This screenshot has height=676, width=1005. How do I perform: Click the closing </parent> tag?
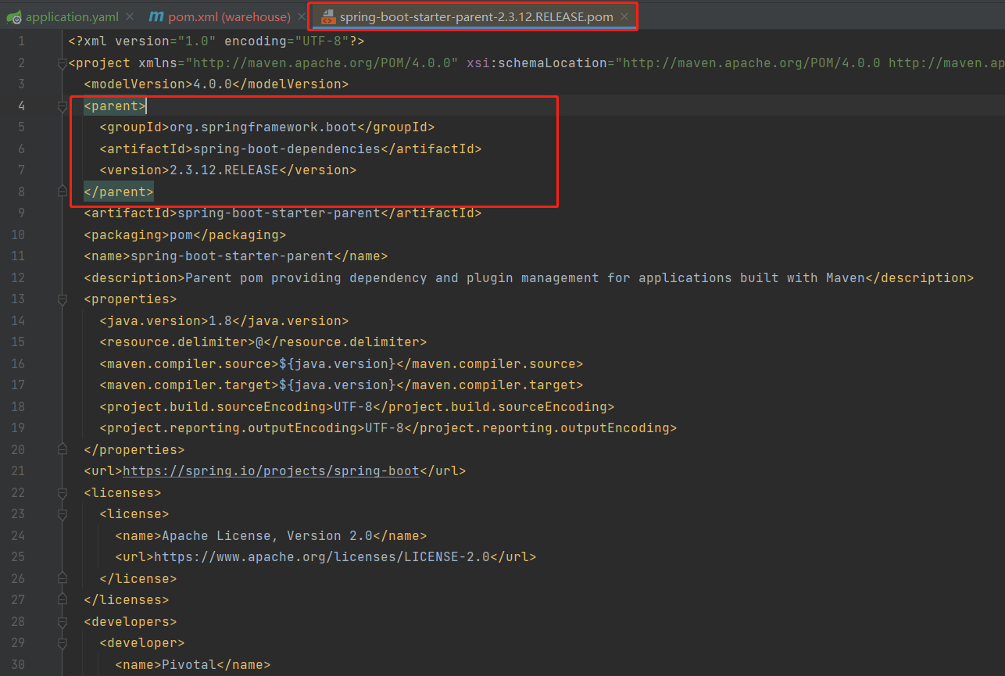pos(119,191)
